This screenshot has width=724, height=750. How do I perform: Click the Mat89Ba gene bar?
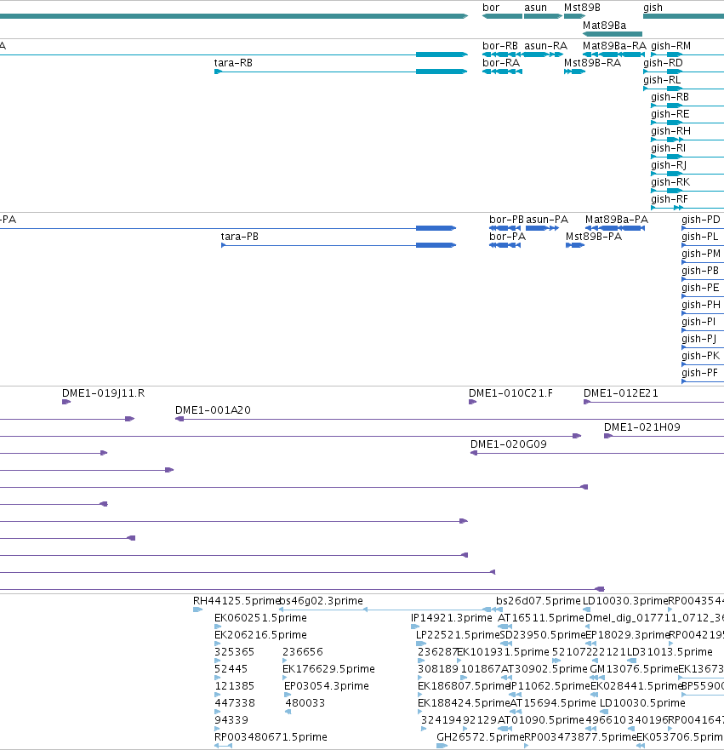pos(613,34)
